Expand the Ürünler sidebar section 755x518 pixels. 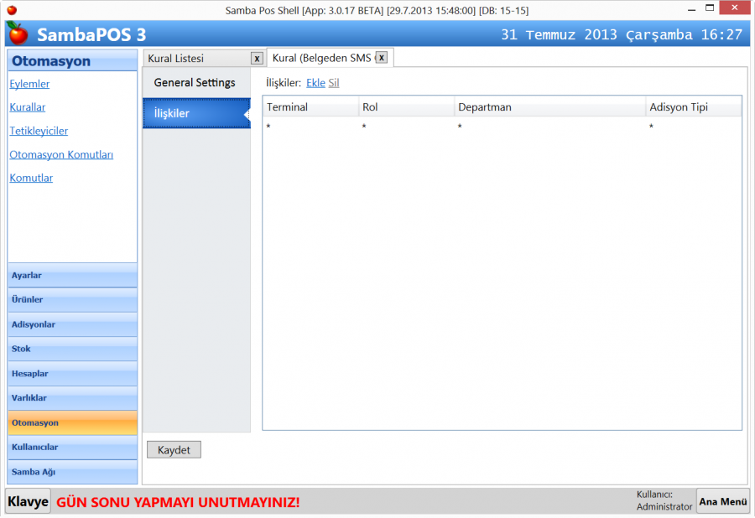[72, 300]
